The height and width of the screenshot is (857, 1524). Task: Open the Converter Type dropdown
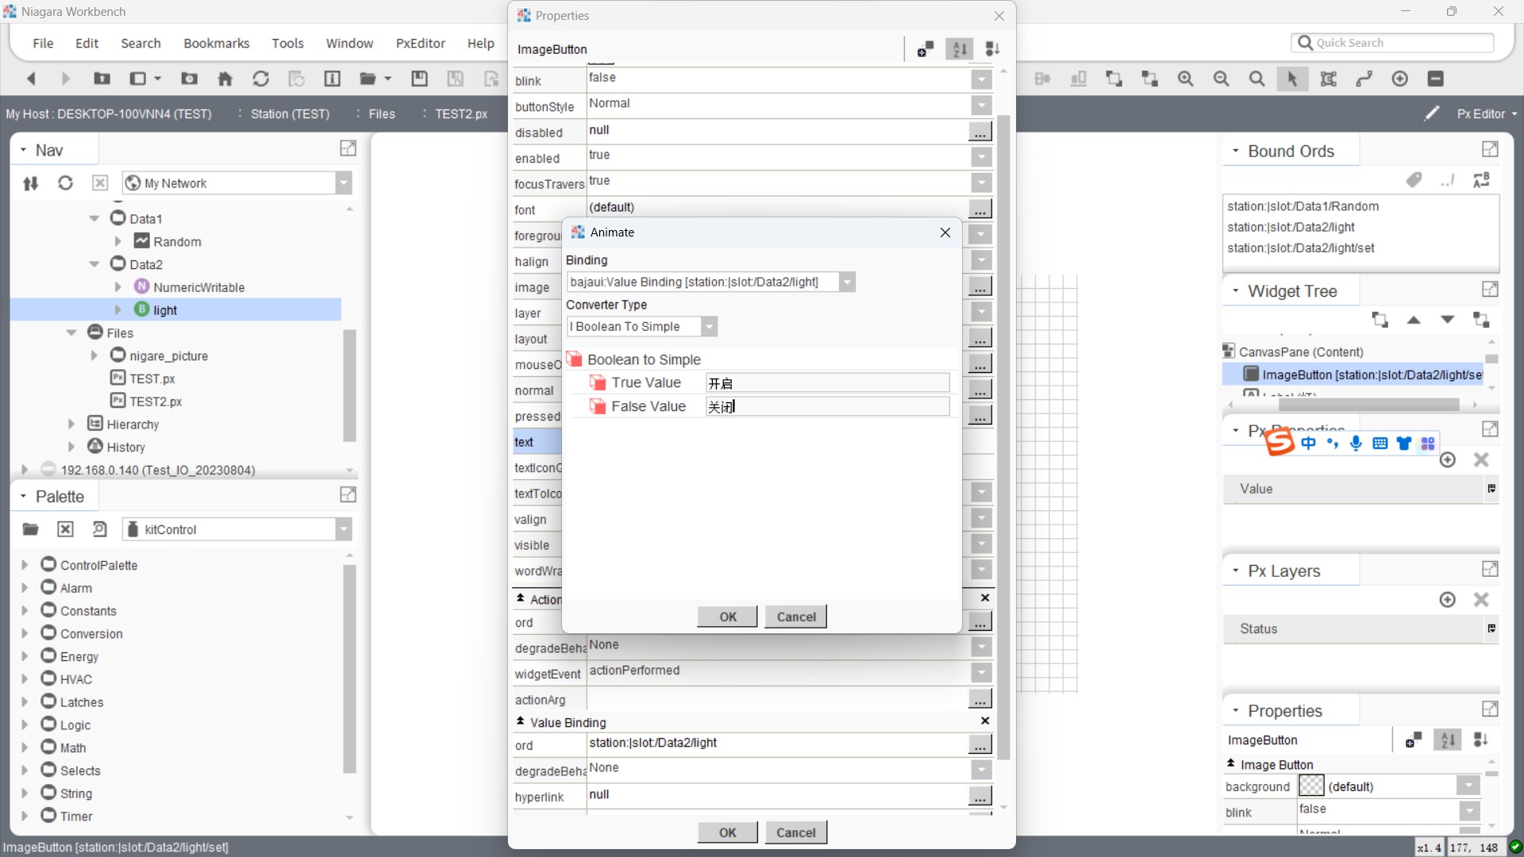point(710,327)
